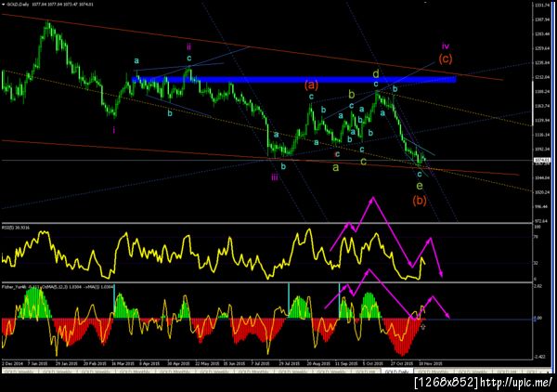Image resolution: width=557 pixels, height=392 pixels.
Task: Select the magenta ii wave label
Action: tap(189, 46)
